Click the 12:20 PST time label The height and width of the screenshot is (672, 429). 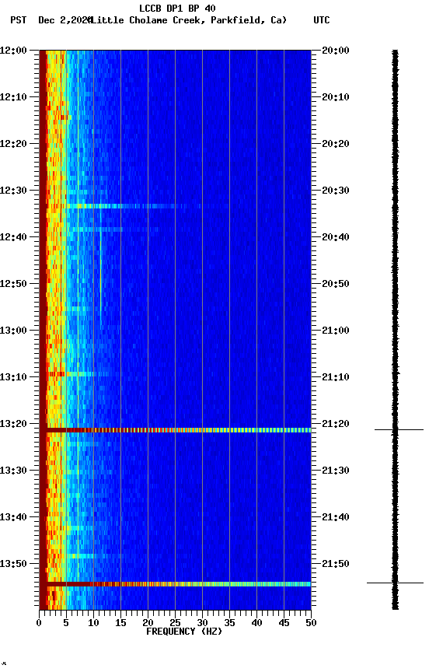[13, 144]
